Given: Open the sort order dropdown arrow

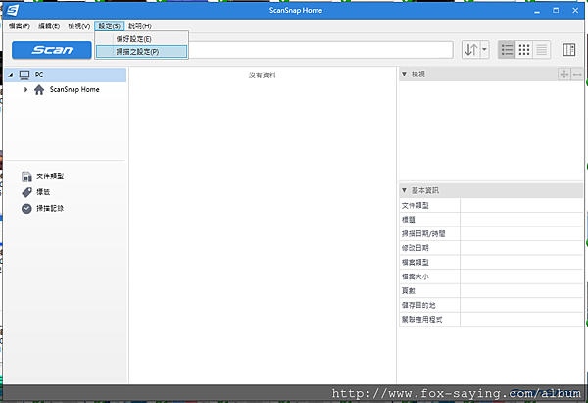Looking at the screenshot, I should [484, 50].
